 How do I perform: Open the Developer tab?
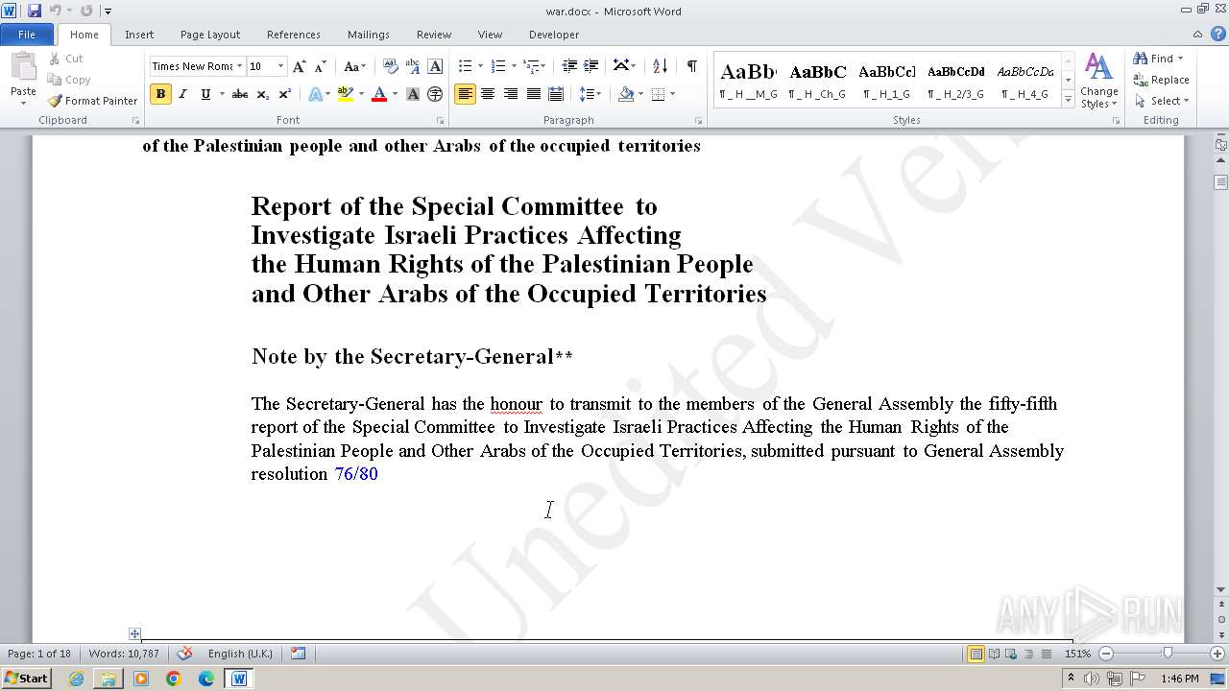point(554,35)
